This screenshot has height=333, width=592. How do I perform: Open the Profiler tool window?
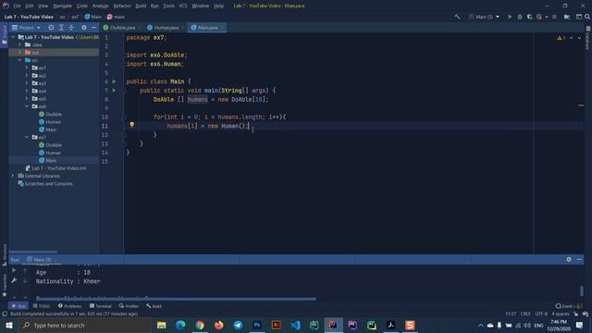click(129, 306)
